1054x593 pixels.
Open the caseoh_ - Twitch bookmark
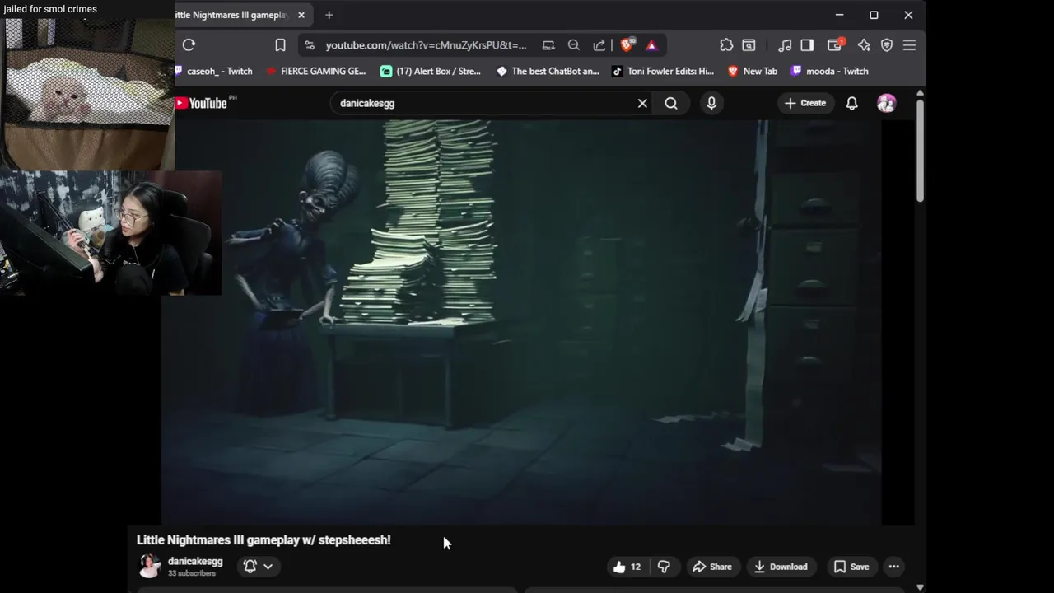213,72
